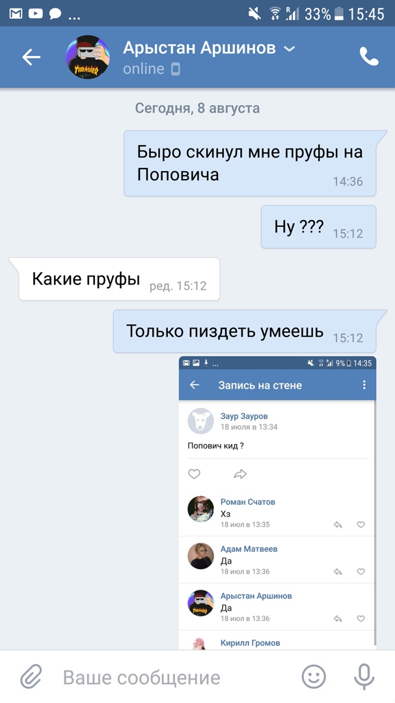The height and width of the screenshot is (703, 395).
Task: Open Gmail notification in status bar
Action: tap(16, 14)
